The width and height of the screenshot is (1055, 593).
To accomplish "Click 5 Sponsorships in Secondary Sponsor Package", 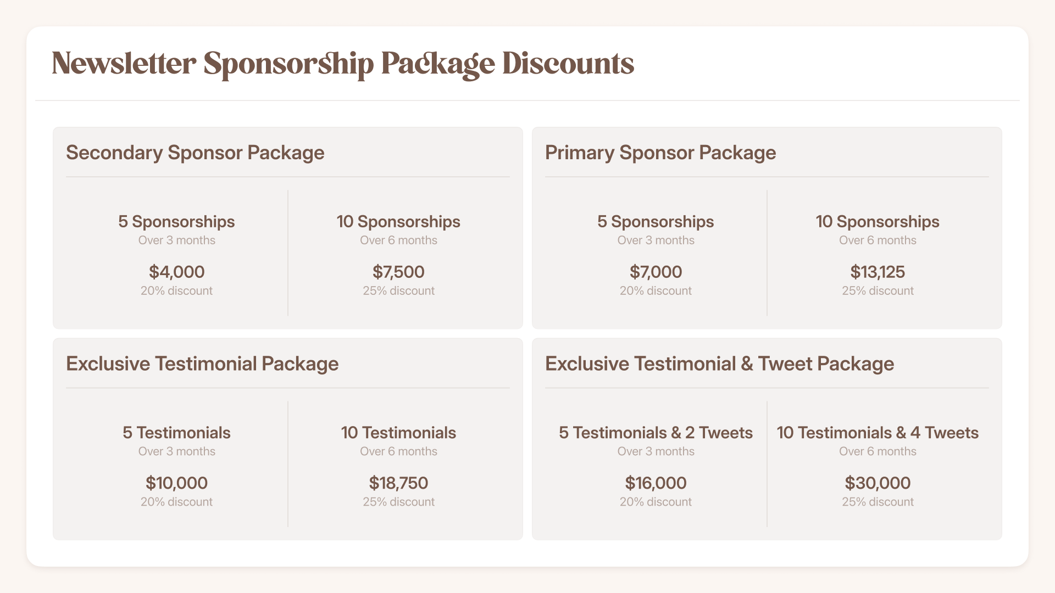I will coord(176,222).
